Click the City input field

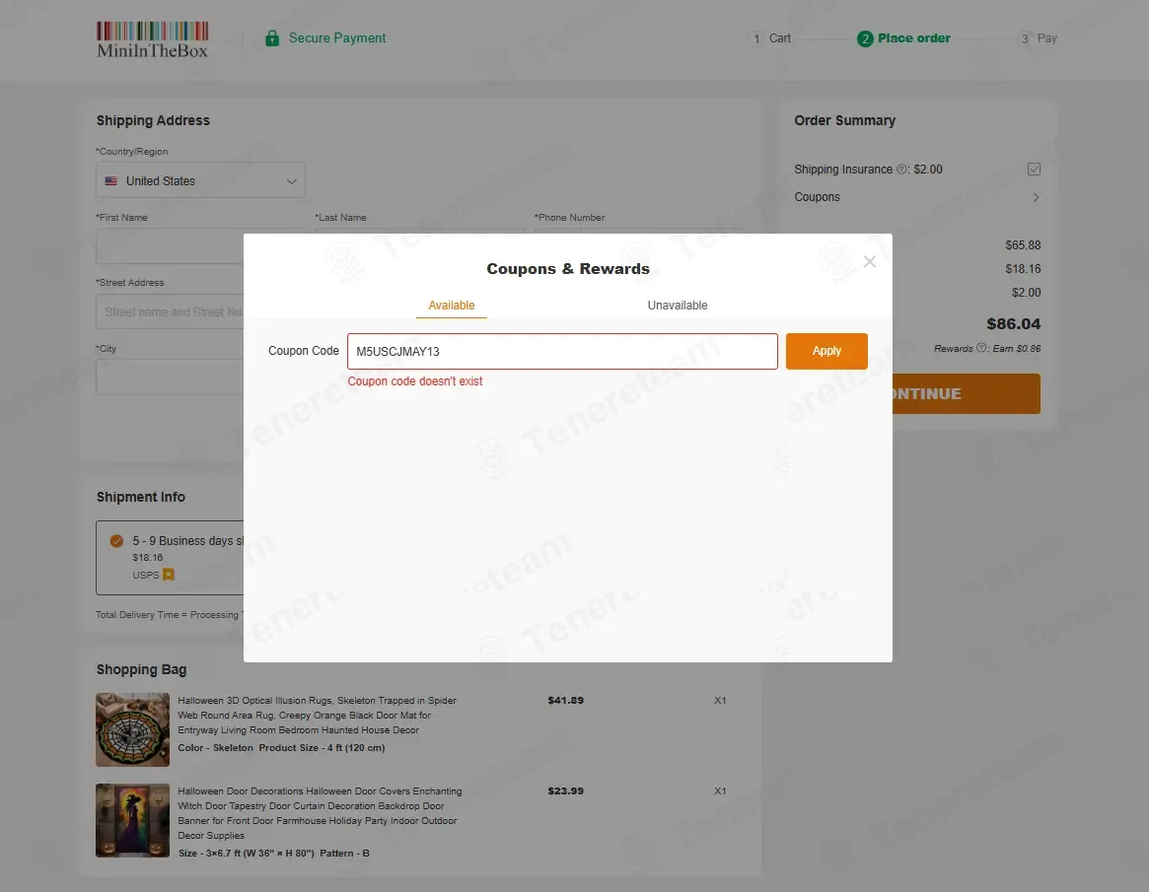(170, 377)
